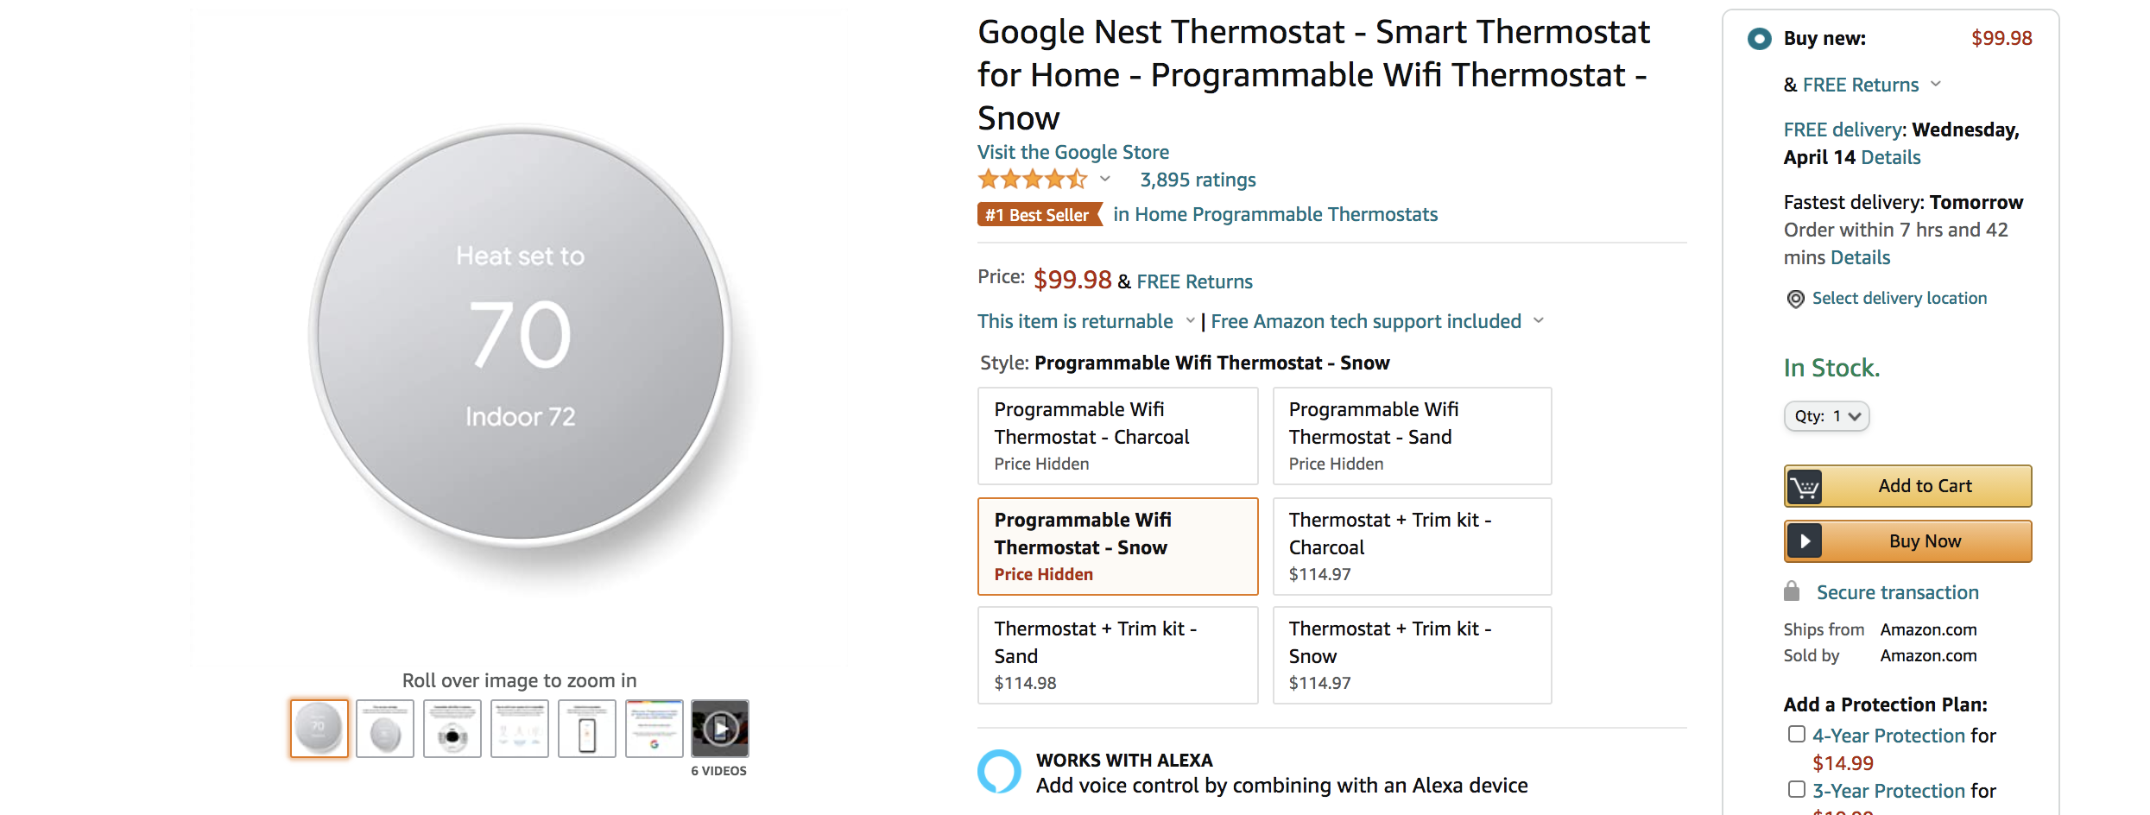
Task: Select the Buy new radio button
Action: pos(1759,38)
